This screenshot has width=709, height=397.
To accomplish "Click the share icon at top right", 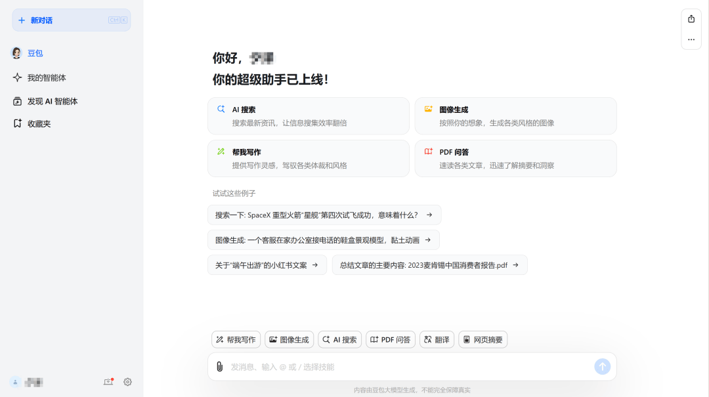I will click(x=691, y=20).
